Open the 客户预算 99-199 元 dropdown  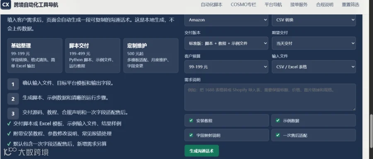pyautogui.click(x=226, y=67)
